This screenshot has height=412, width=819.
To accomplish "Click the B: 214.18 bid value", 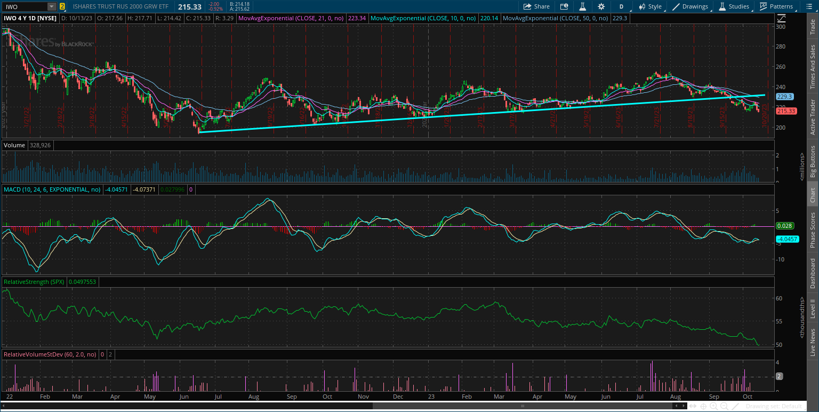I will tap(238, 4).
